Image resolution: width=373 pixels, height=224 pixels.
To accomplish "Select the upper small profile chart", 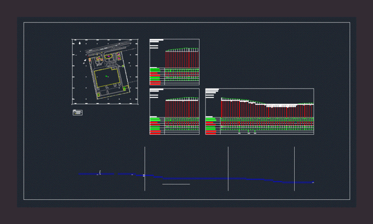I will pos(174,62).
